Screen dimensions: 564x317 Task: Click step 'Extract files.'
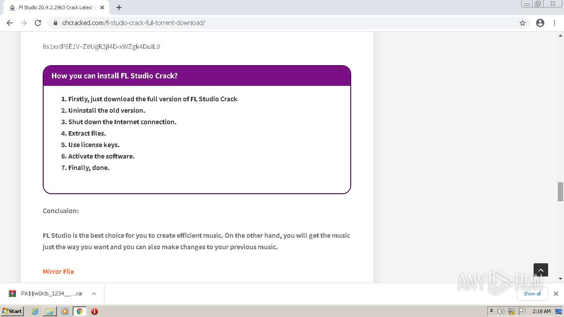tap(87, 133)
